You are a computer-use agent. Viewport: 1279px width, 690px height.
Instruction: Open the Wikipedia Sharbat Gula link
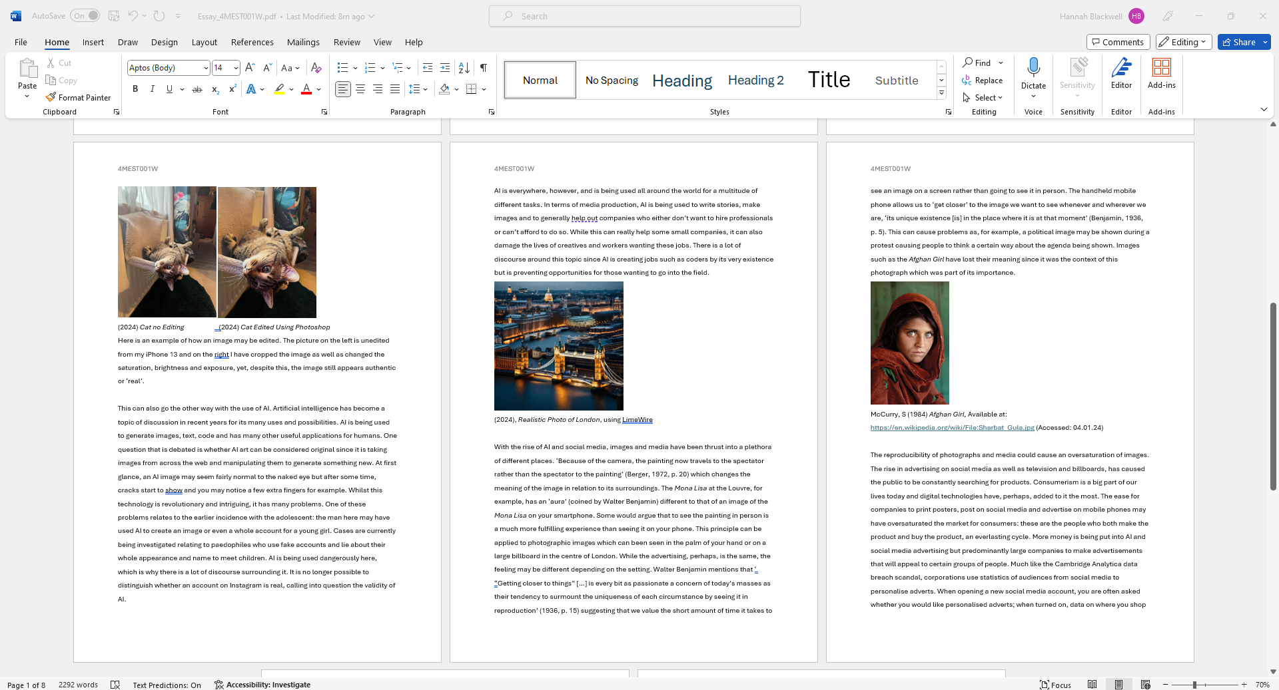pos(952,428)
